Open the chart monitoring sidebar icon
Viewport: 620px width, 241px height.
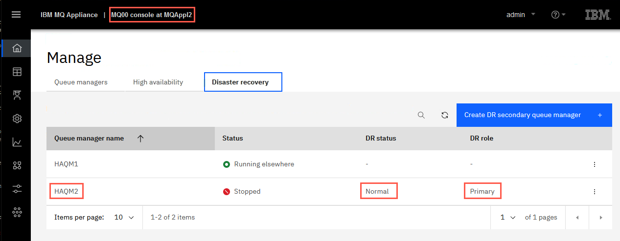click(x=17, y=142)
